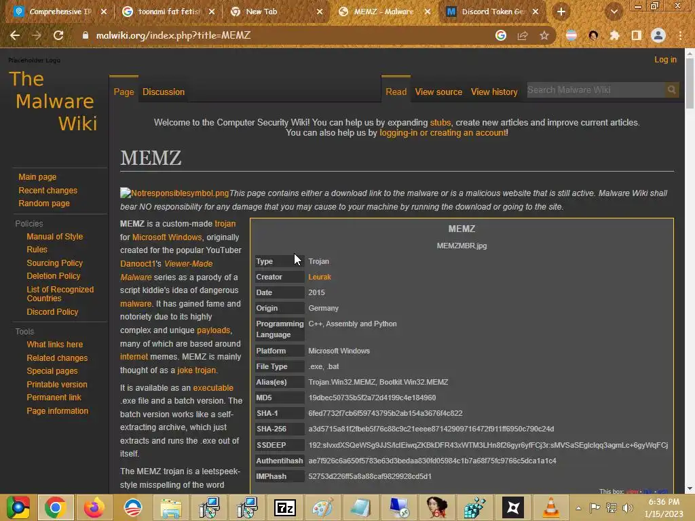Screen dimensions: 695x521
Task: Open the black star app in the taskbar
Action: click(x=513, y=507)
